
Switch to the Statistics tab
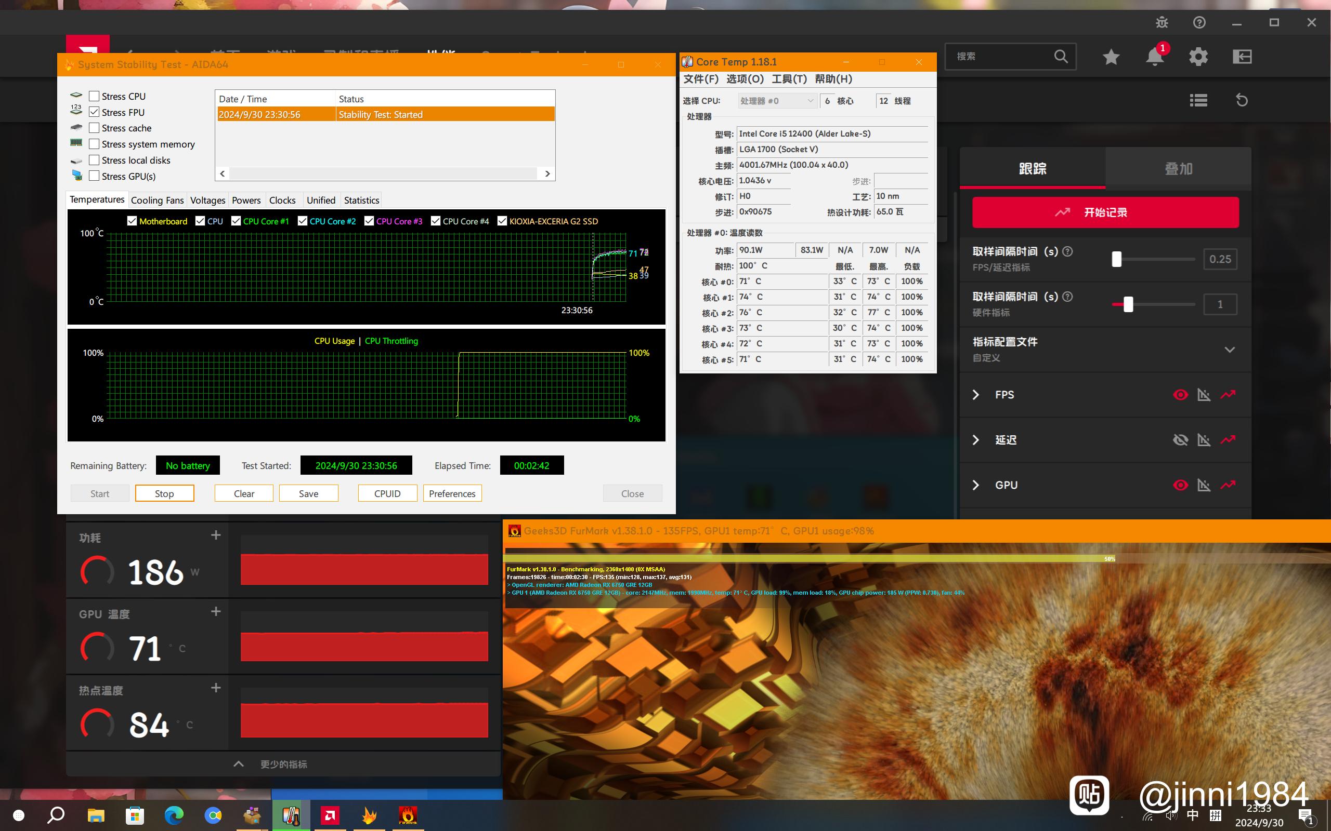coord(361,200)
